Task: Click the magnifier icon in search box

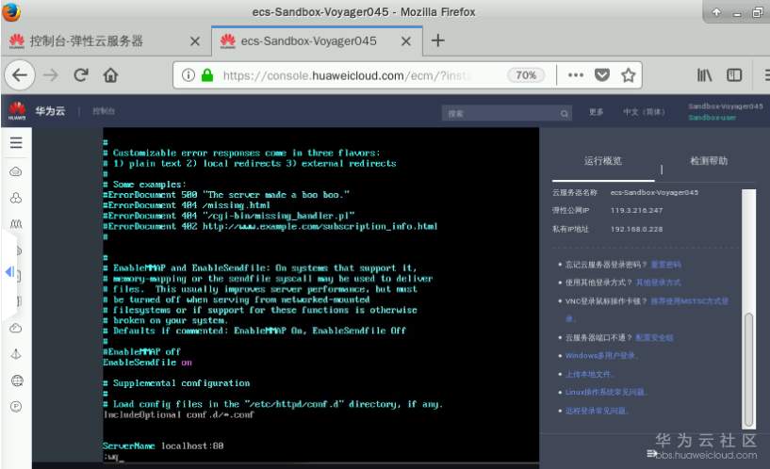Action: [x=565, y=113]
